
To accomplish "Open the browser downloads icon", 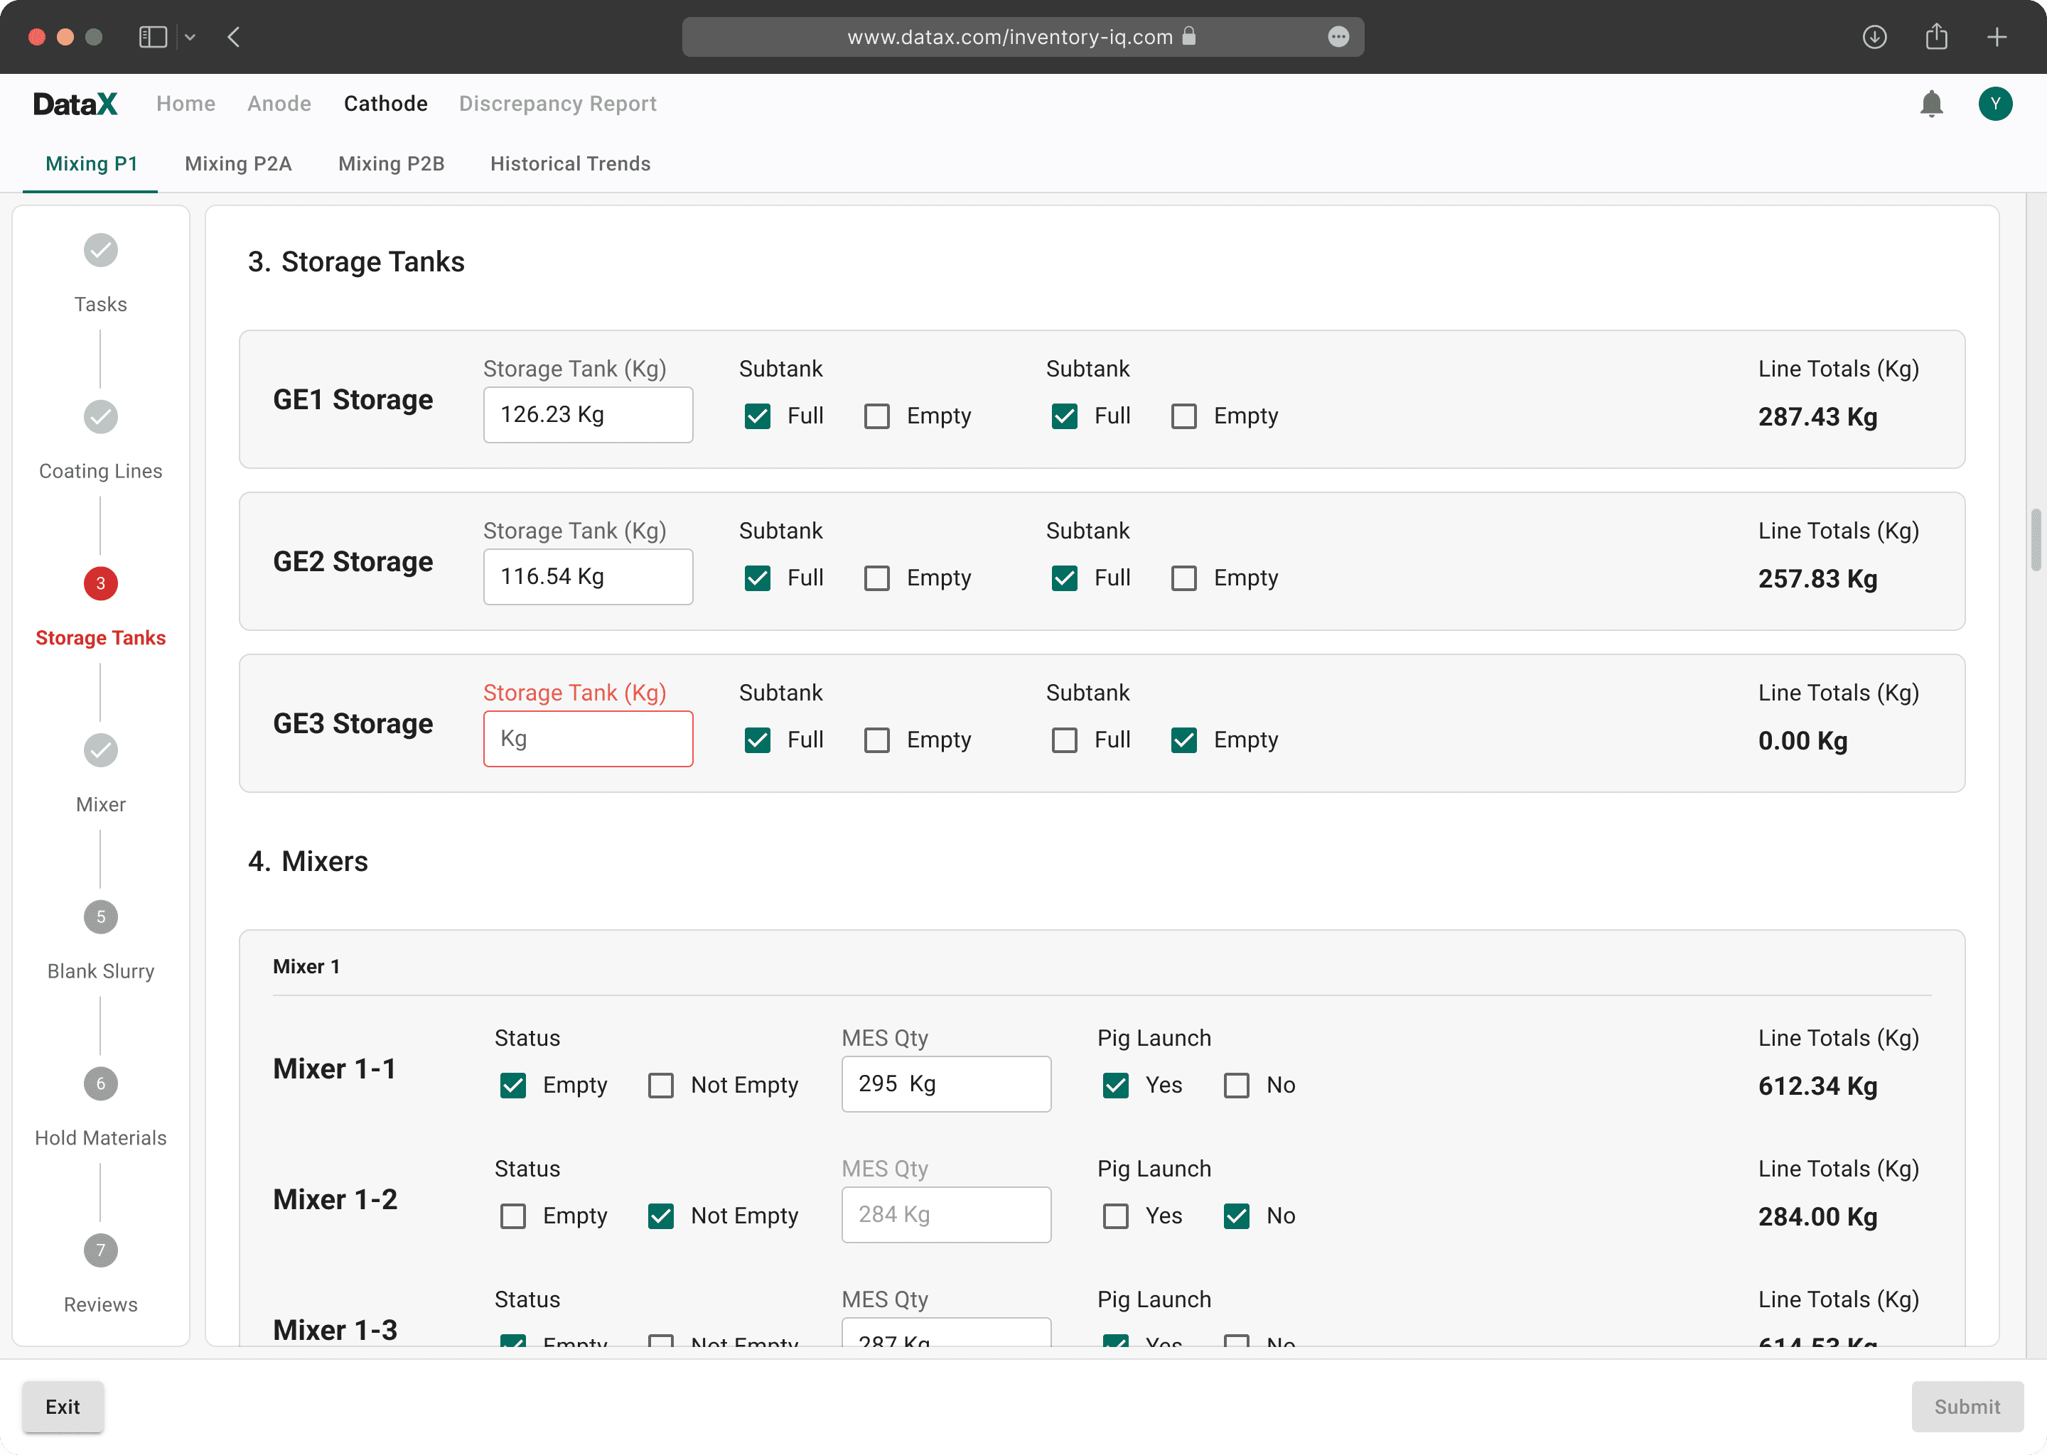I will pos(1874,37).
